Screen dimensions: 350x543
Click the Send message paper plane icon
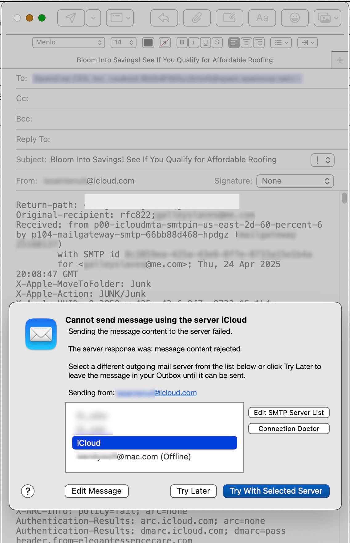[71, 18]
